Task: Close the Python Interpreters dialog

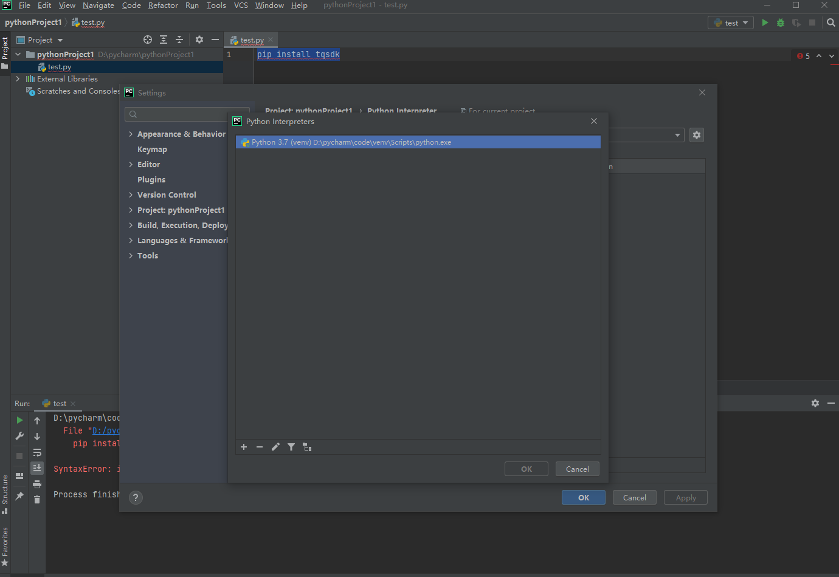Action: [x=594, y=121]
